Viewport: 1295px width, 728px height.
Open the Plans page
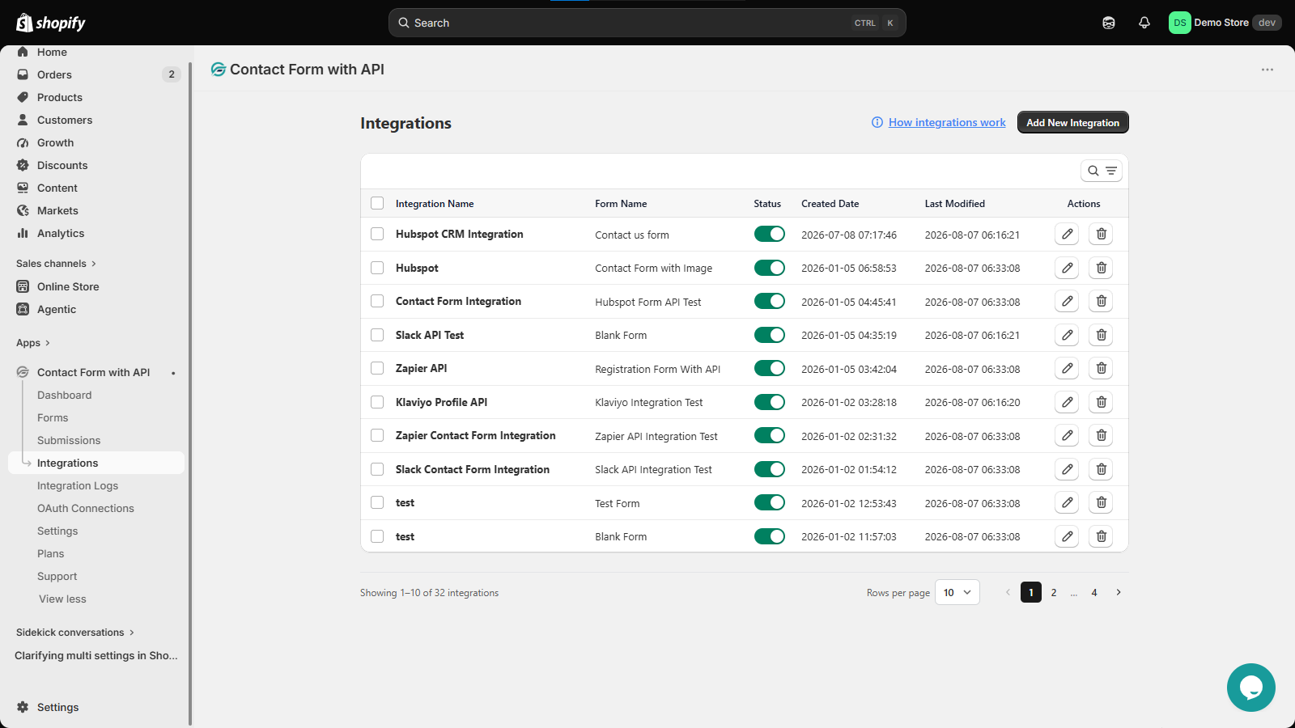(x=50, y=554)
